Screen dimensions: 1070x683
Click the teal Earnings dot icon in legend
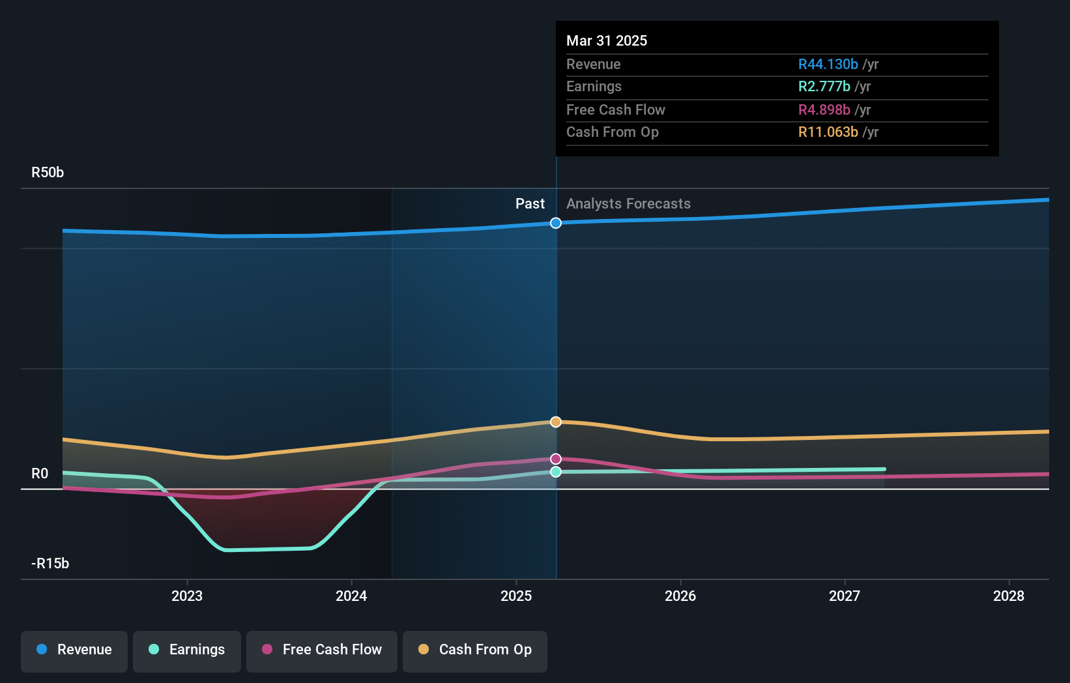click(153, 650)
